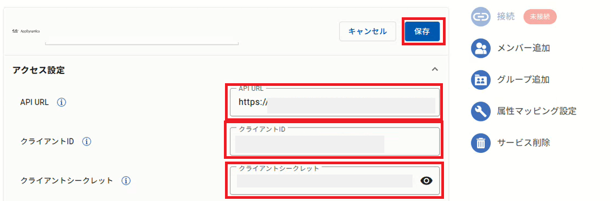This screenshot has width=611, height=201.
Task: Click the 接続 label text
Action: tap(506, 16)
